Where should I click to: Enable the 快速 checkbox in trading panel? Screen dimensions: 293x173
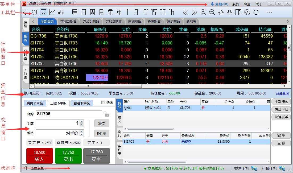[103, 103]
